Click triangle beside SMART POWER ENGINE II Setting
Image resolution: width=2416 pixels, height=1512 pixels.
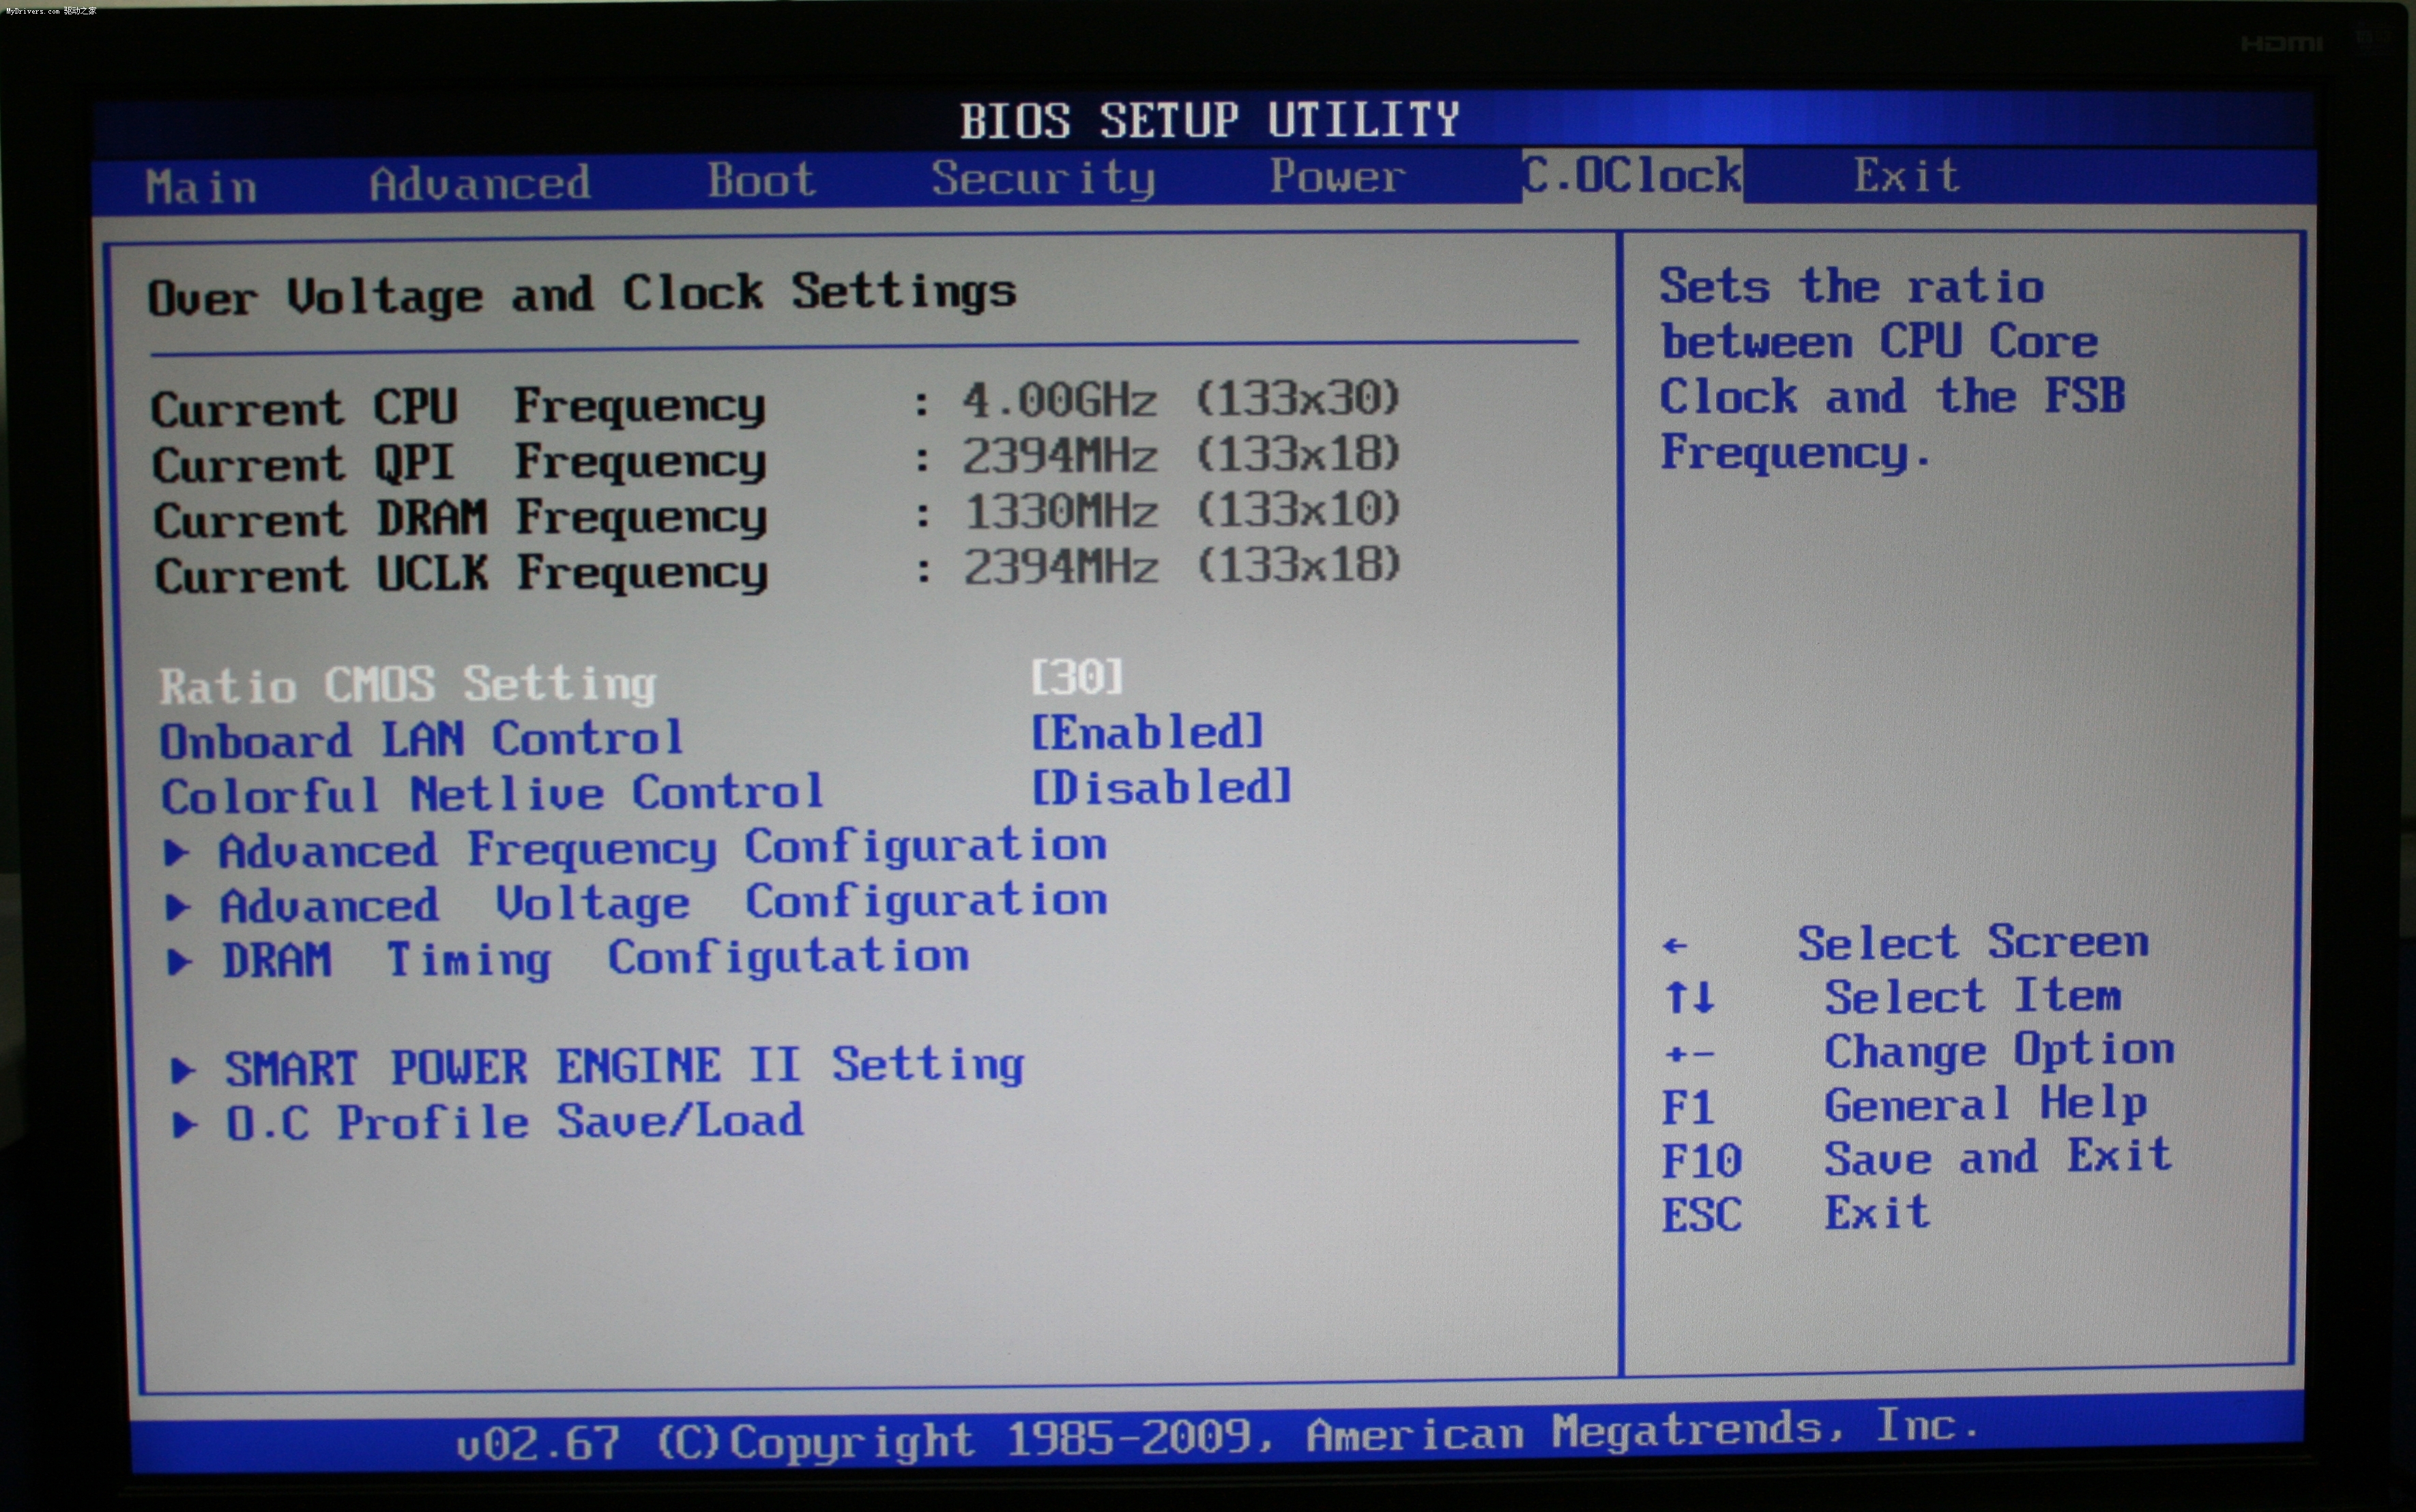[x=183, y=1070]
